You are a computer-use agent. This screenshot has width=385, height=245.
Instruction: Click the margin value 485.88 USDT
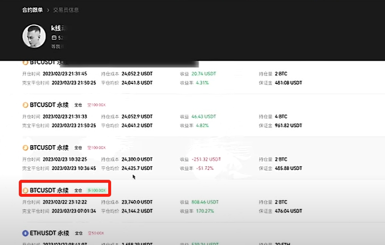pos(288,168)
